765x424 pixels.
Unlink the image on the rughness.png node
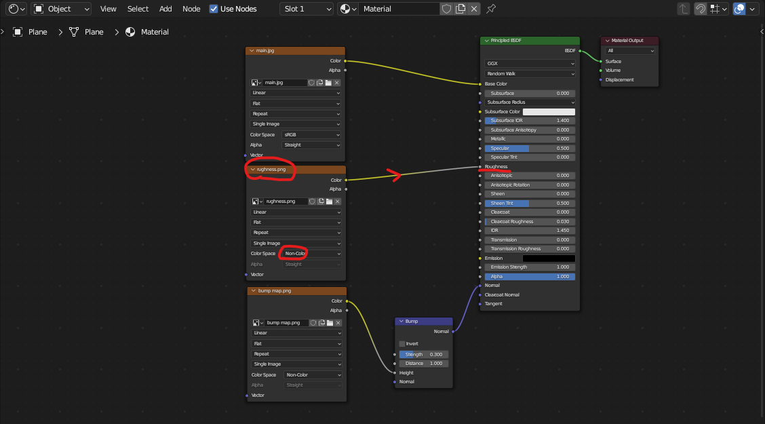(x=337, y=201)
